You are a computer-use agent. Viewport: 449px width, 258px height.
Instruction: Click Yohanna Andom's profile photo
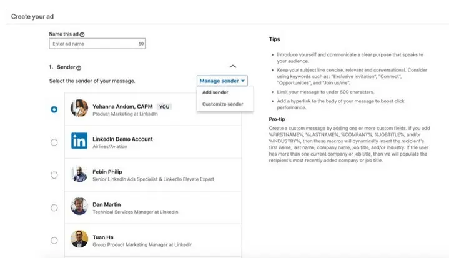tap(79, 109)
